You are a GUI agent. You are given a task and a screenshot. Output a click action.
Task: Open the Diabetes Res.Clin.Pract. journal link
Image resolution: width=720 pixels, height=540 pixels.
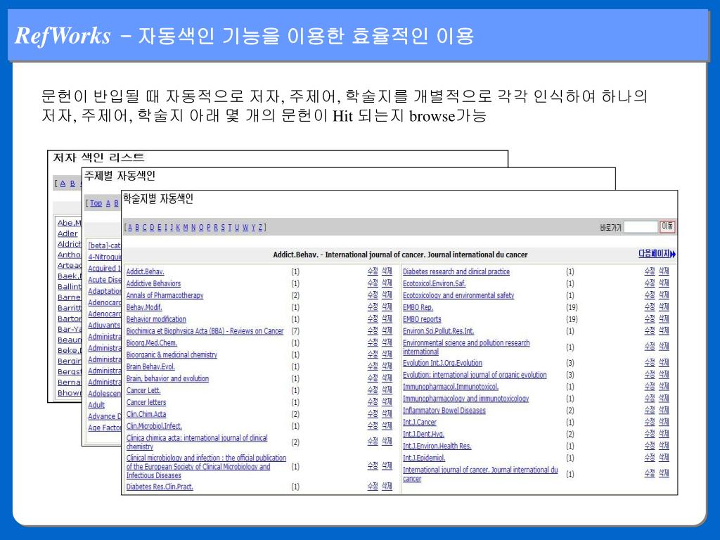[160, 487]
